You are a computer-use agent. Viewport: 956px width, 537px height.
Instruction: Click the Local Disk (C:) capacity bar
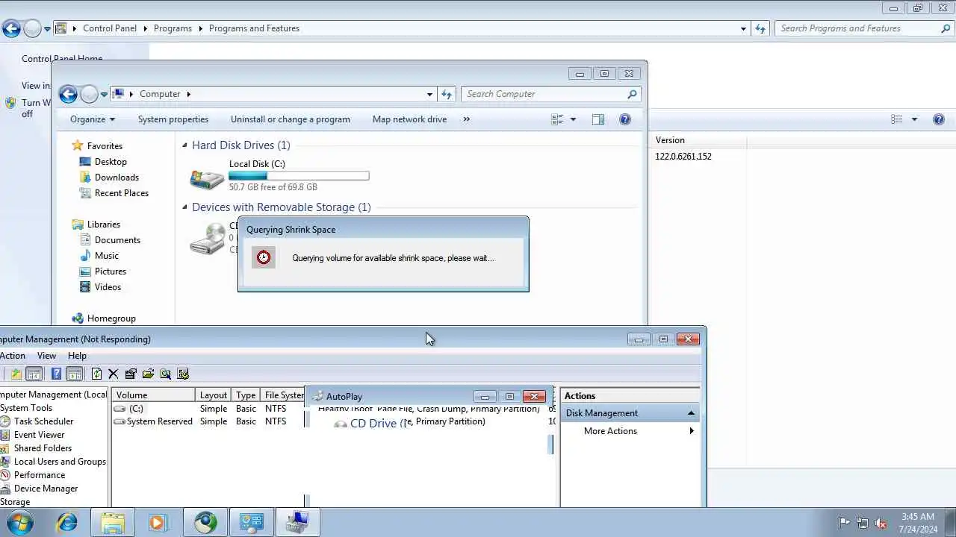[299, 176]
